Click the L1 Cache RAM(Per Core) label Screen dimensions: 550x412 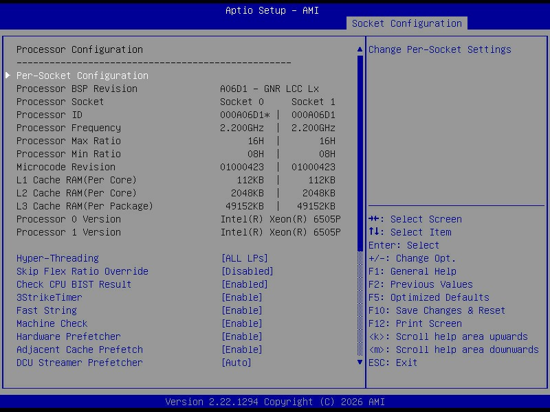point(76,180)
